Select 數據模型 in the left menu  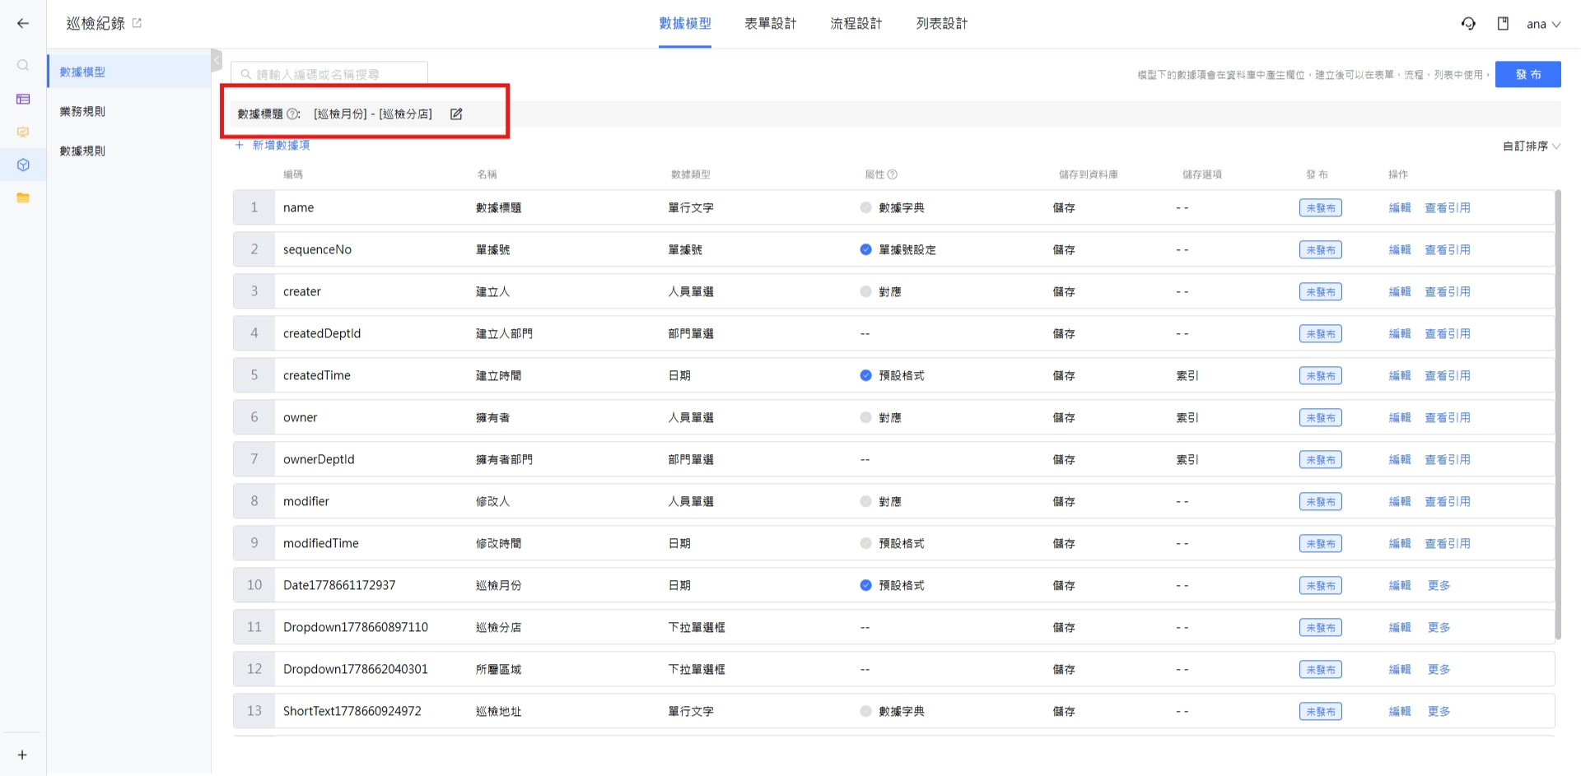(x=129, y=72)
